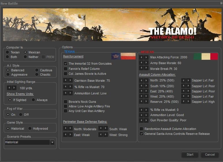Select Both for Computer Is
223x162 pixels.
8,57
